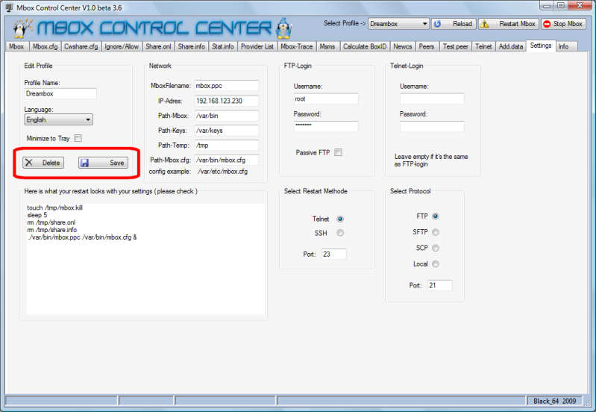The width and height of the screenshot is (596, 412).
Task: Click the red stop icon on Stop Mbox
Action: point(547,24)
